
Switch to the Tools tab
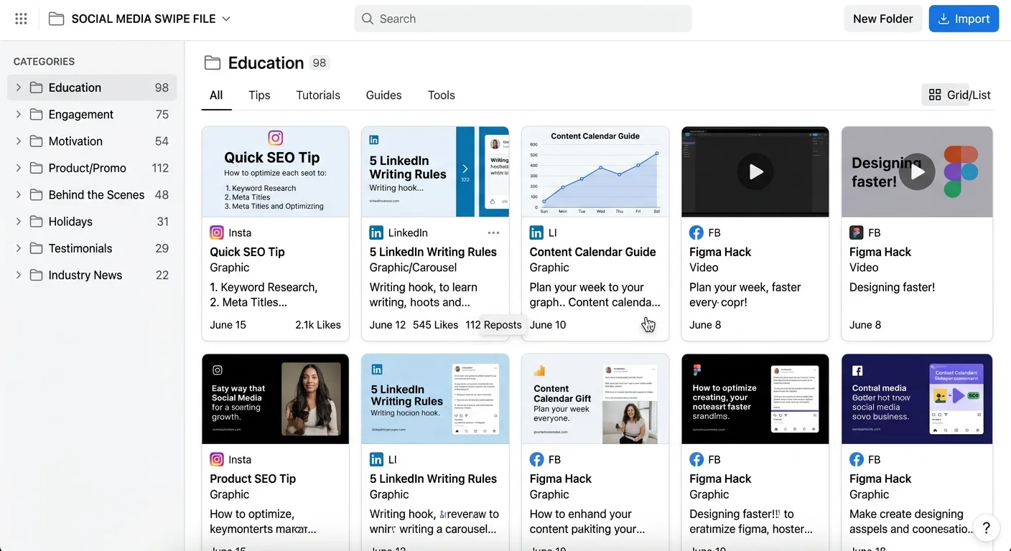click(x=442, y=95)
